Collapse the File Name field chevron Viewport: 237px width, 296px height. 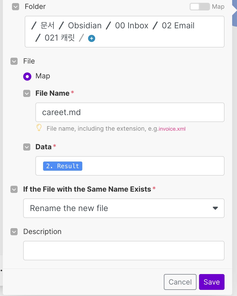click(x=27, y=93)
